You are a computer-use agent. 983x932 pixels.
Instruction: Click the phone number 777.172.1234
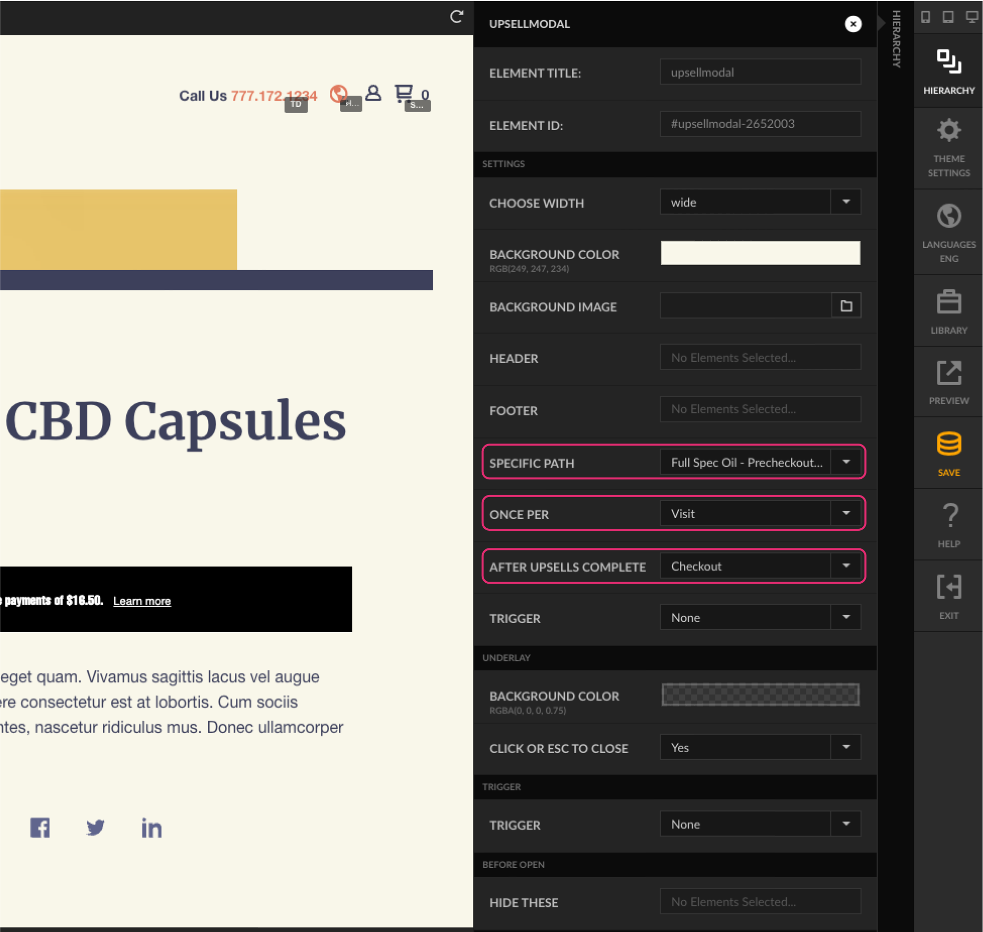(274, 95)
